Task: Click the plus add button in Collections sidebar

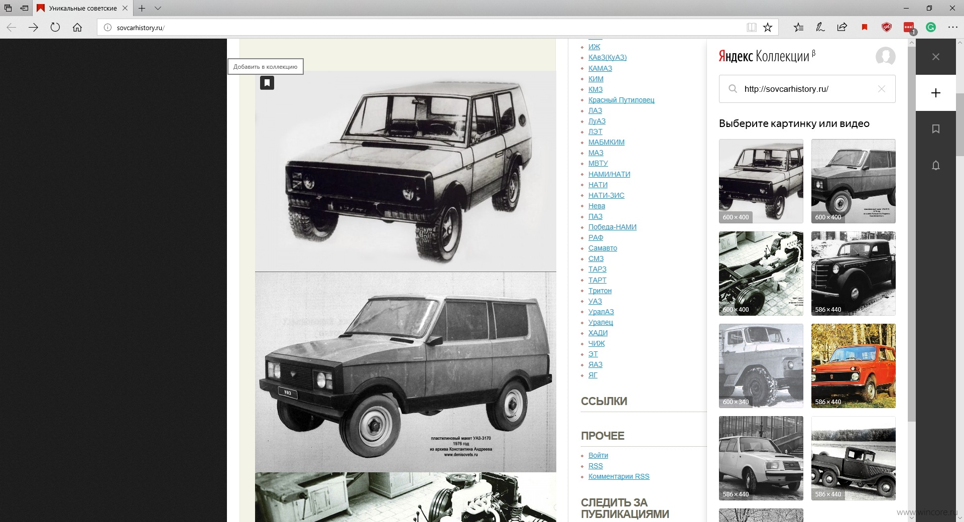Action: pos(936,93)
